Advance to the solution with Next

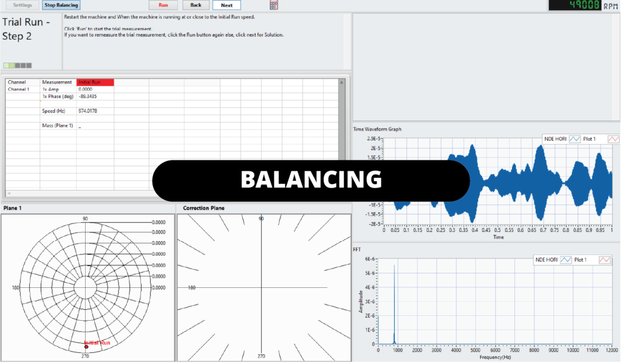227,5
